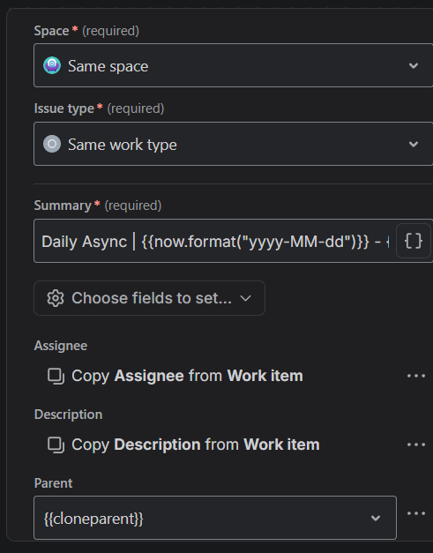Click the copy icon beside Copy Description

point(56,445)
